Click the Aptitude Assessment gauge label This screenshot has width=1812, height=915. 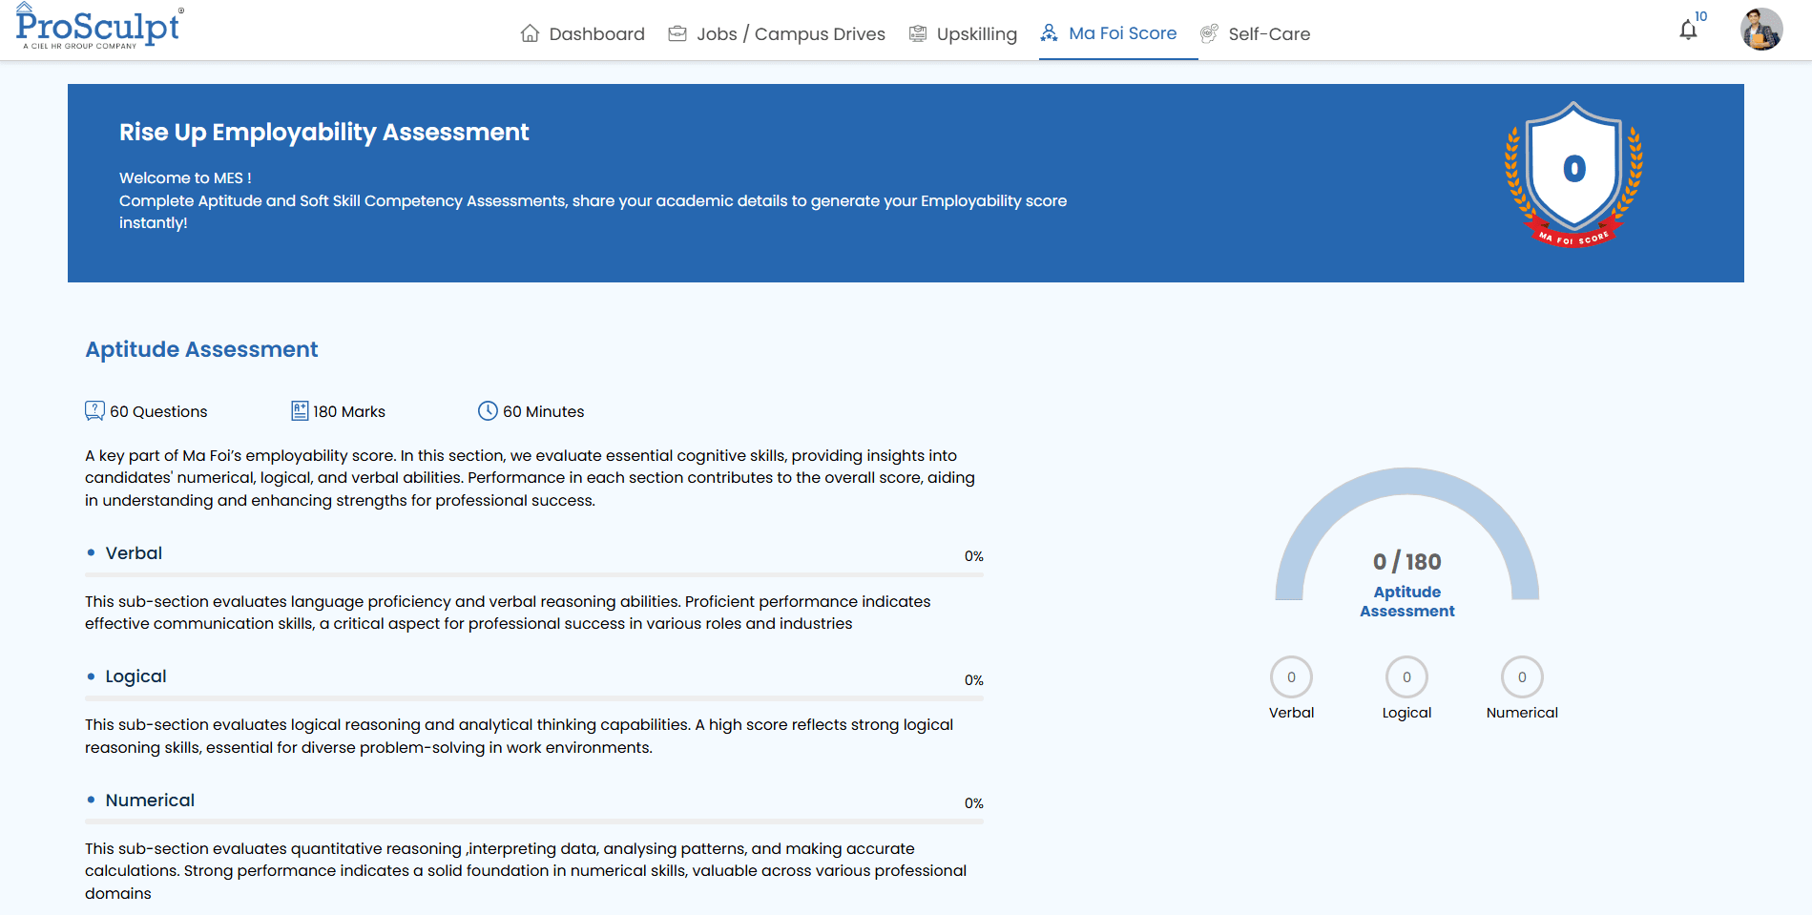point(1406,601)
